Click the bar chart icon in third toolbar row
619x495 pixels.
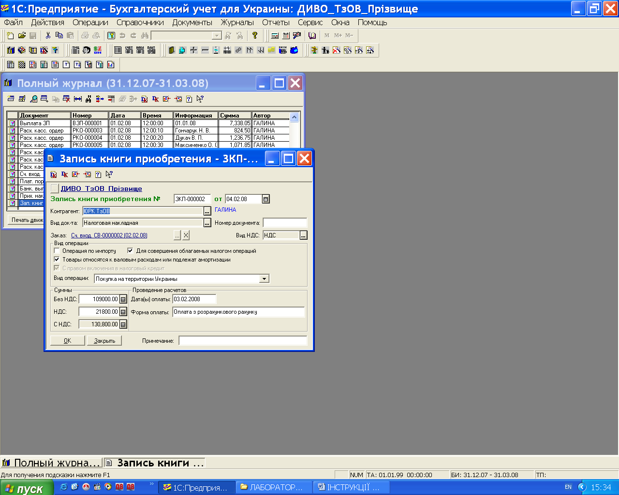point(111,65)
